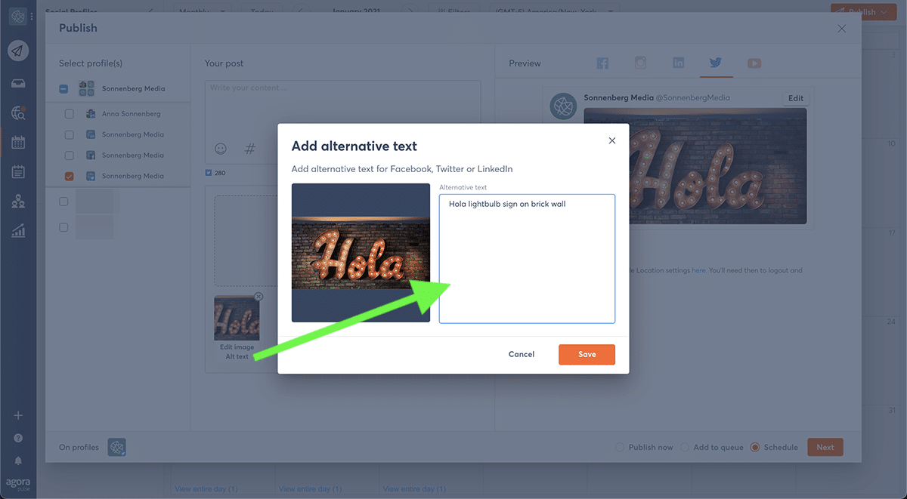Open the help question mark icon
This screenshot has width=907, height=499.
[x=18, y=438]
